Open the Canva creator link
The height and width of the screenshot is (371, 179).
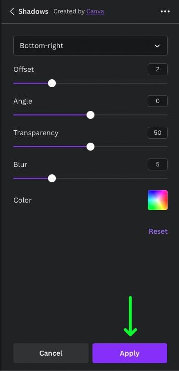click(x=95, y=11)
